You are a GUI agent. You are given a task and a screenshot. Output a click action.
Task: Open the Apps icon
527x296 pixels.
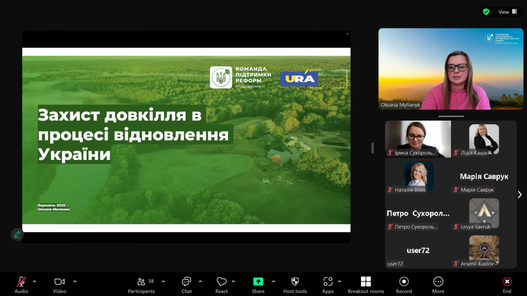point(328,282)
